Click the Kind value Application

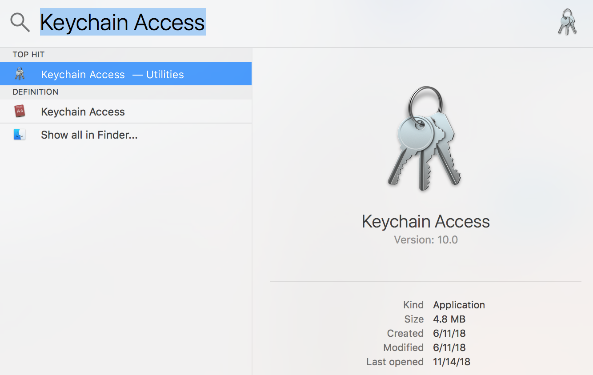pos(459,305)
